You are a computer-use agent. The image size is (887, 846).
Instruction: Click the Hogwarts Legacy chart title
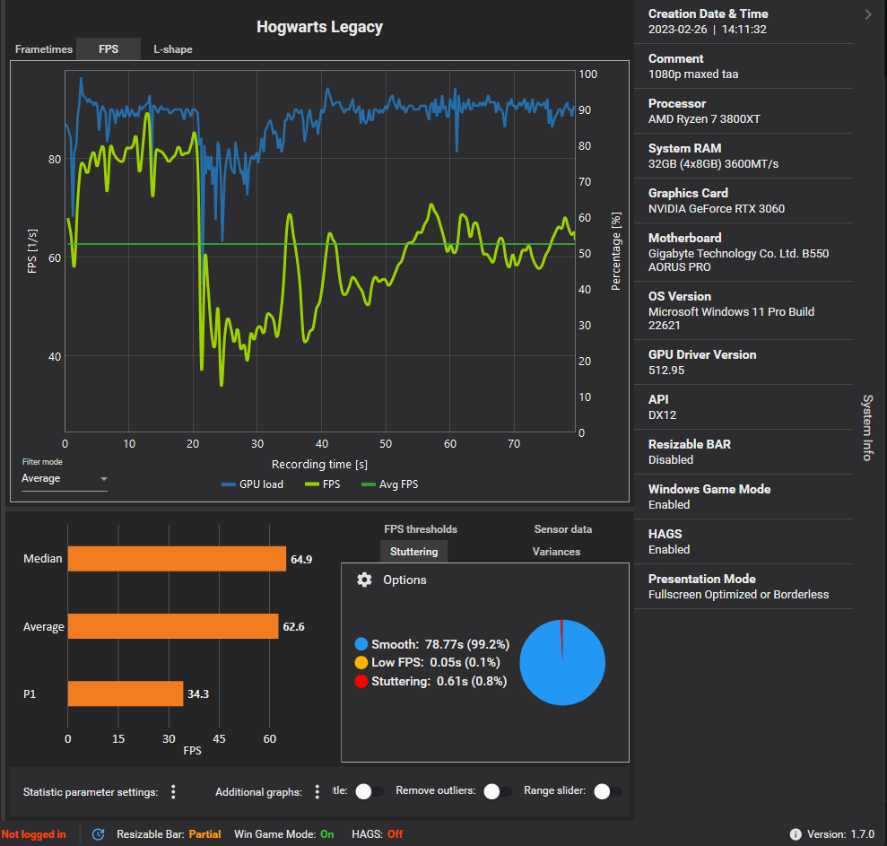[319, 27]
